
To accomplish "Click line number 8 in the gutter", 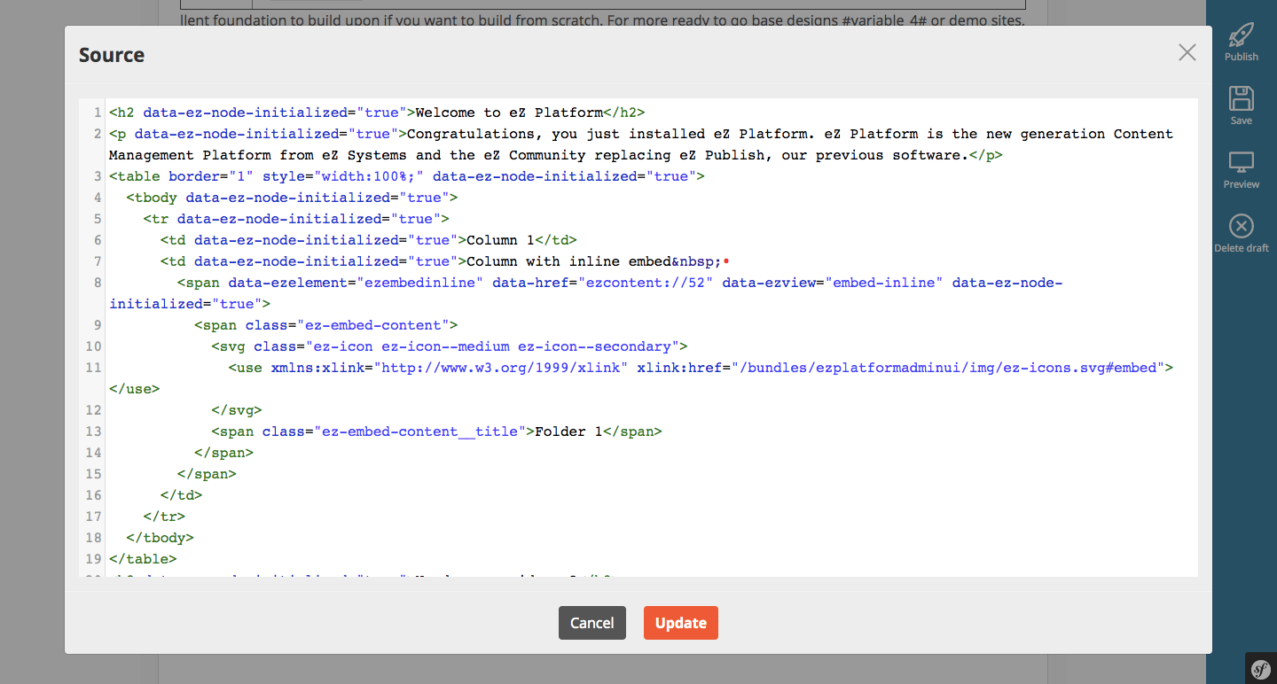I will (x=98, y=283).
